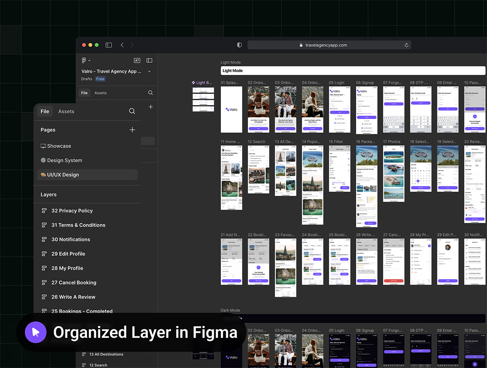The width and height of the screenshot is (487, 368).
Task: Select the 01 Splash light mode frame
Action: point(231,110)
